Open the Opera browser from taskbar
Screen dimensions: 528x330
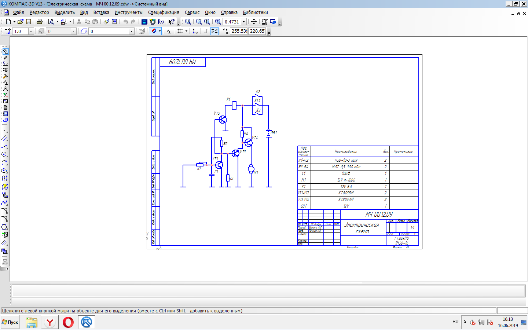coord(68,322)
